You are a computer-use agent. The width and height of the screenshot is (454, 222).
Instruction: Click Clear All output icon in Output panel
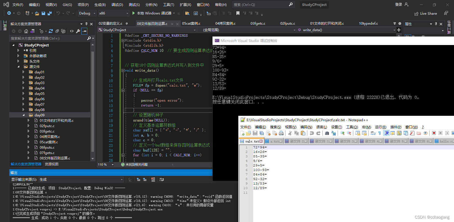coord(153,180)
